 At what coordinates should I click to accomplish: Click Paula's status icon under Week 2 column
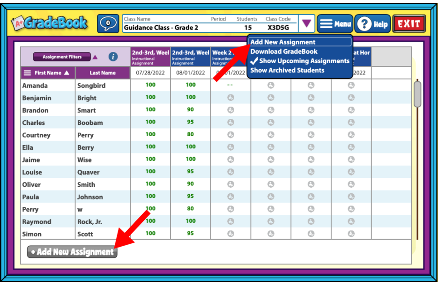coord(230,196)
